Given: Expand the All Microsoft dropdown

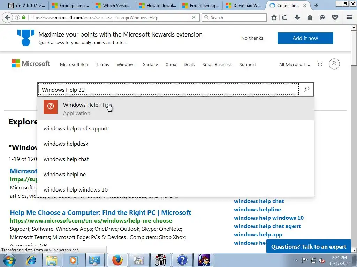Looking at the screenshot, I should click(x=295, y=64).
